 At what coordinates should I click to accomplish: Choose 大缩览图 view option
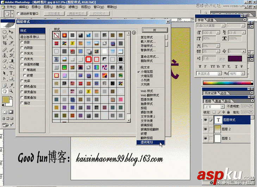(x=147, y=76)
